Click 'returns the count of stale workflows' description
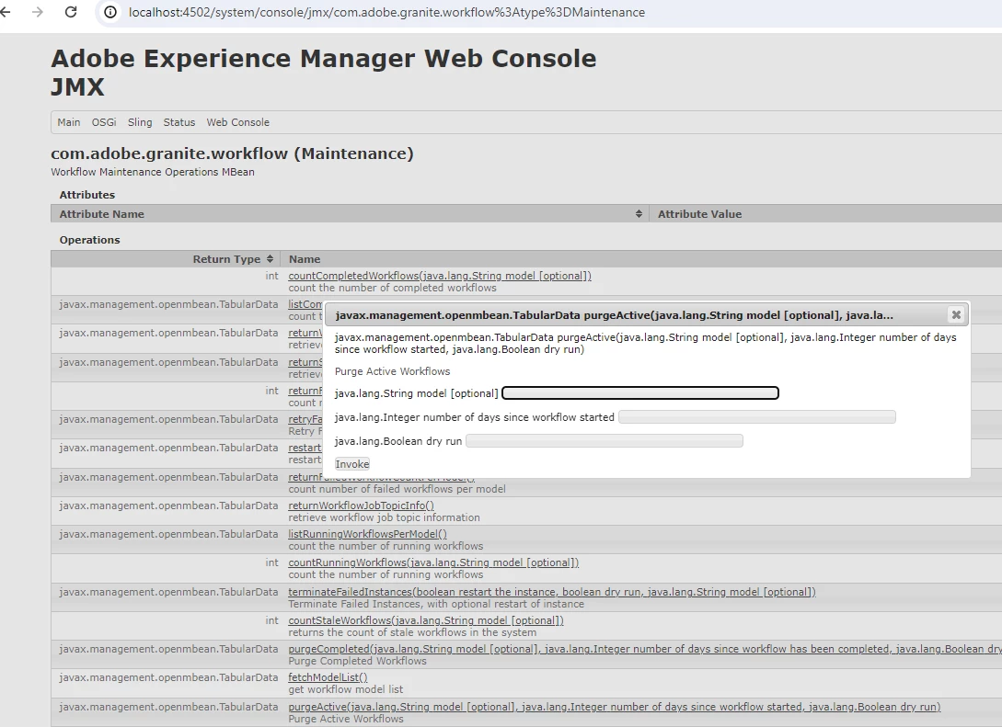The height and width of the screenshot is (727, 1002). pyautogui.click(x=412, y=632)
